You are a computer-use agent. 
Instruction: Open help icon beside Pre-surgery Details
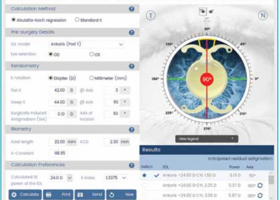pyautogui.click(x=132, y=32)
